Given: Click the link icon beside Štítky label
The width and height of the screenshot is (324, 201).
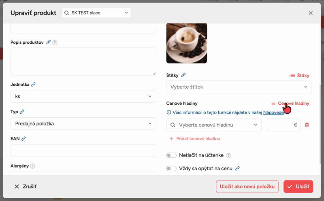Looking at the screenshot, I should click(183, 75).
